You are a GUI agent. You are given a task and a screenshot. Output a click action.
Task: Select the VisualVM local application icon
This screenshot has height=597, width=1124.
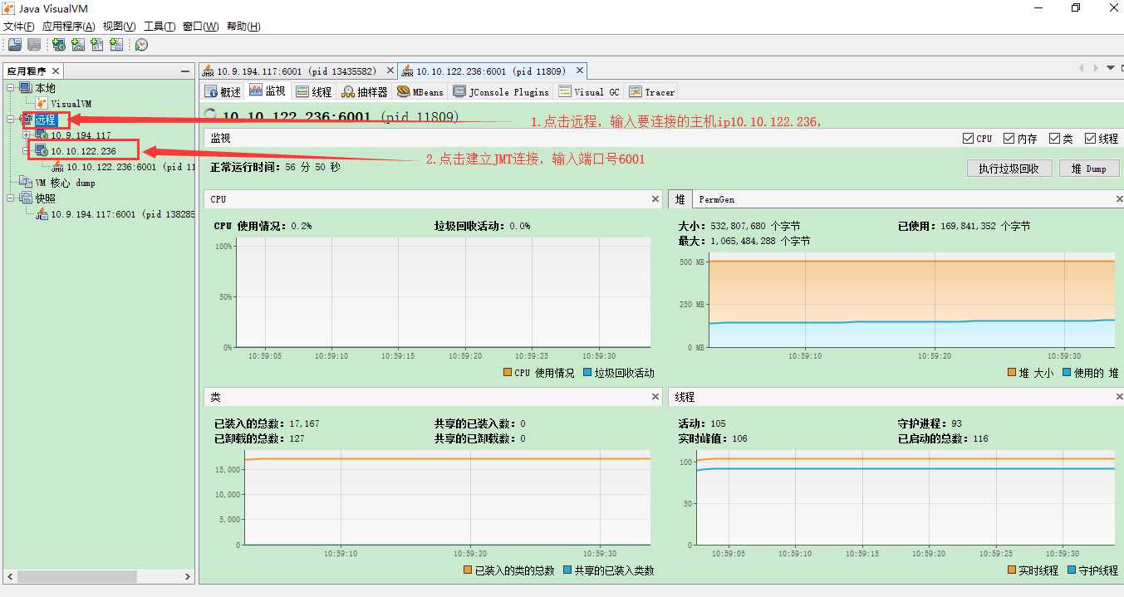click(42, 103)
